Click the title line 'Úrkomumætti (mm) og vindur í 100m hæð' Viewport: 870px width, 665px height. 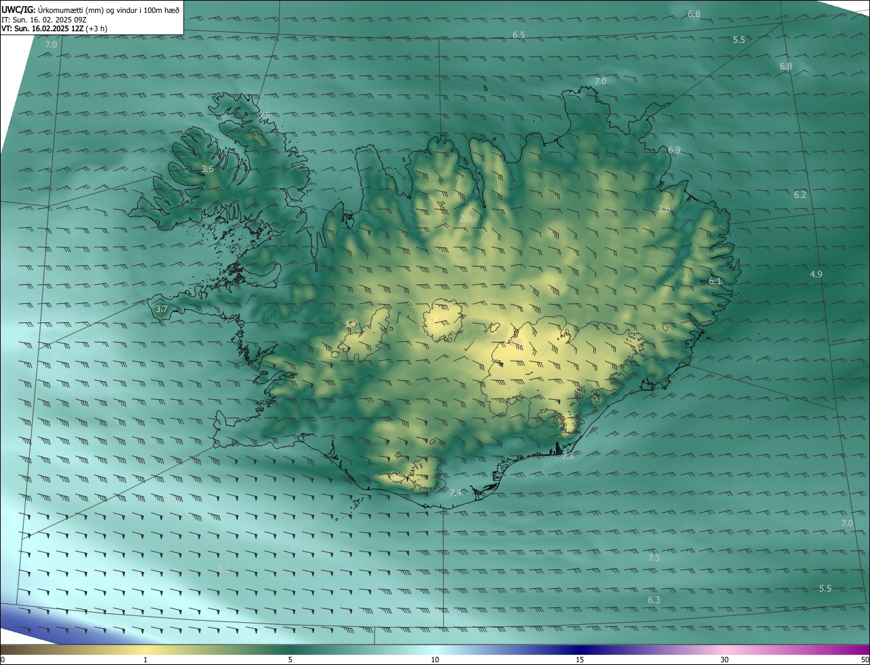(x=109, y=9)
